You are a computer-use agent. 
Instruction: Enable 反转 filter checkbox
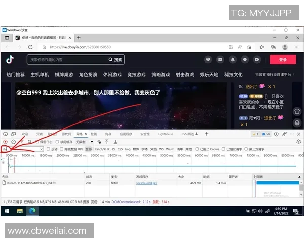48,149
